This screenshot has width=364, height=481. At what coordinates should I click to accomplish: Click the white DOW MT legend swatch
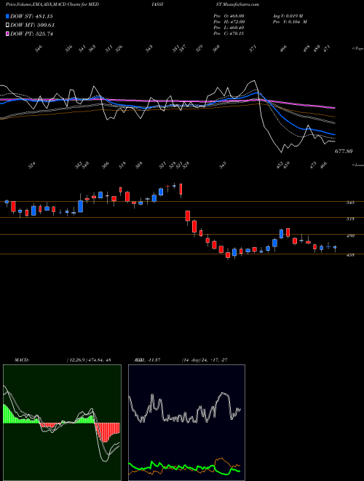click(x=7, y=25)
